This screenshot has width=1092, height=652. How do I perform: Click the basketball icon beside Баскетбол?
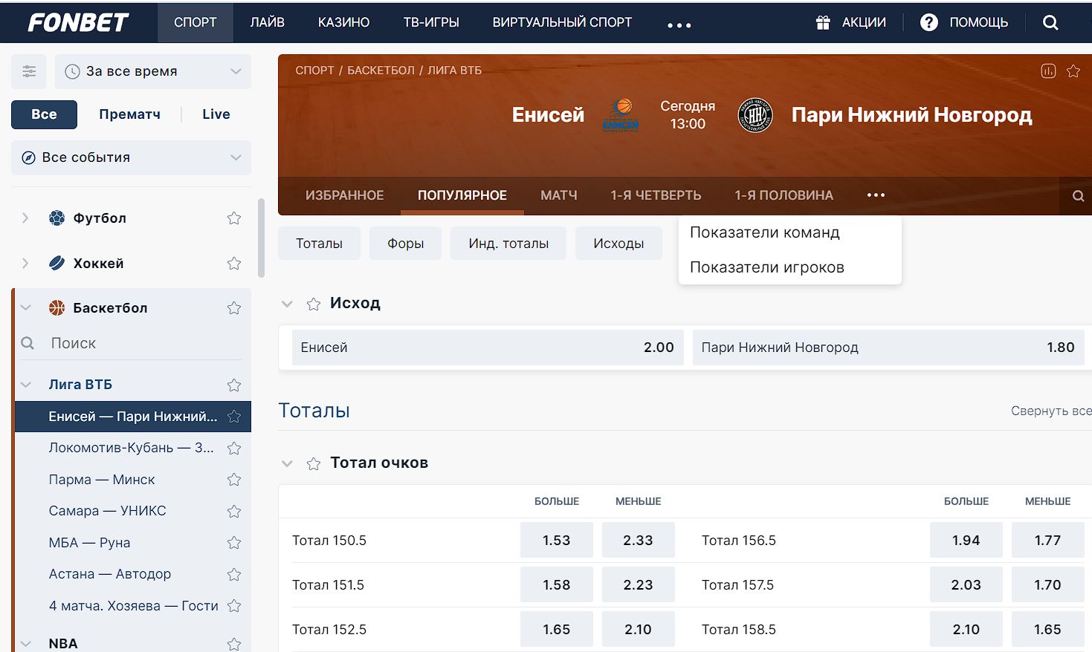tap(56, 307)
